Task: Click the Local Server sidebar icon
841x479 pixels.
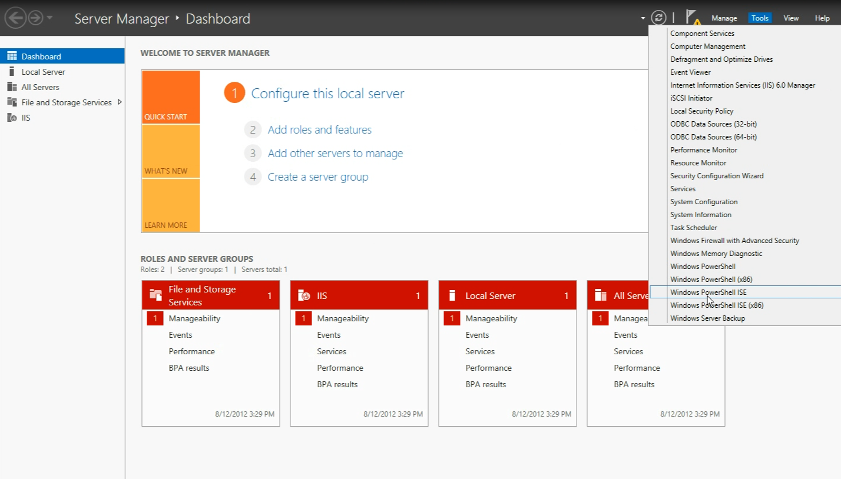Action: pos(12,72)
